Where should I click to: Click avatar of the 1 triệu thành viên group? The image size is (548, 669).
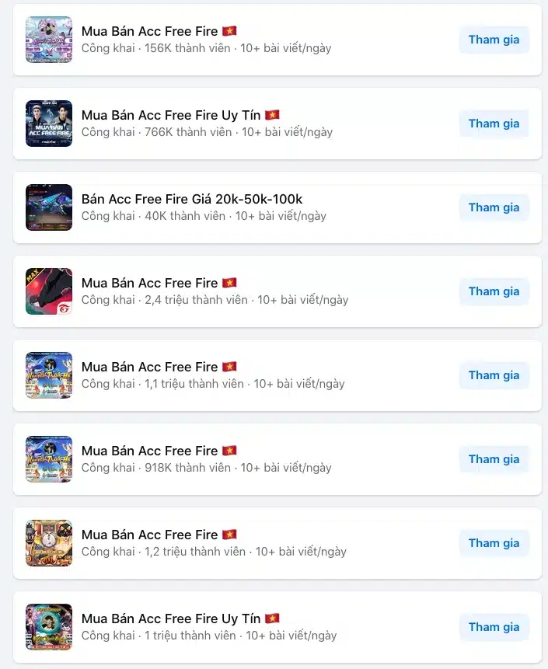coord(49,627)
